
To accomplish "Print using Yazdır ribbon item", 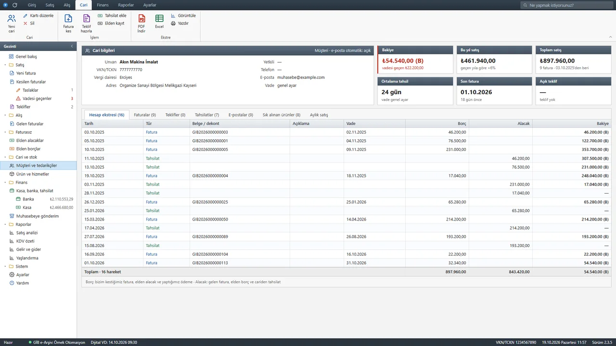I will pyautogui.click(x=180, y=23).
